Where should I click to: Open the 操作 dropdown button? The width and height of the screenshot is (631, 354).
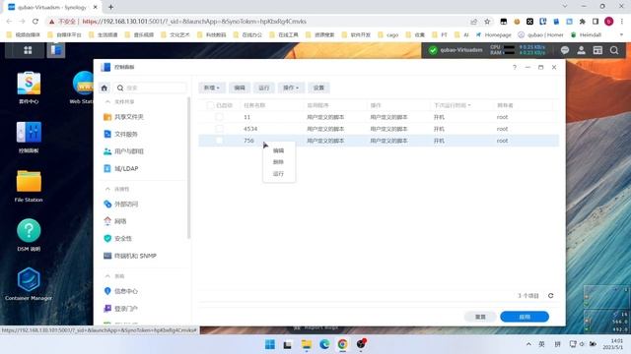coord(291,88)
